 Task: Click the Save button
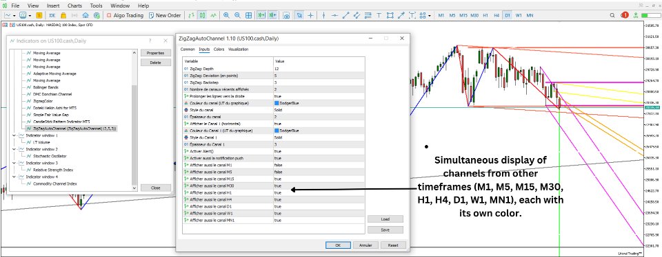[385, 230]
